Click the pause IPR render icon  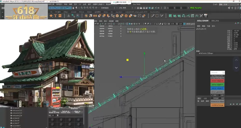(158, 8)
